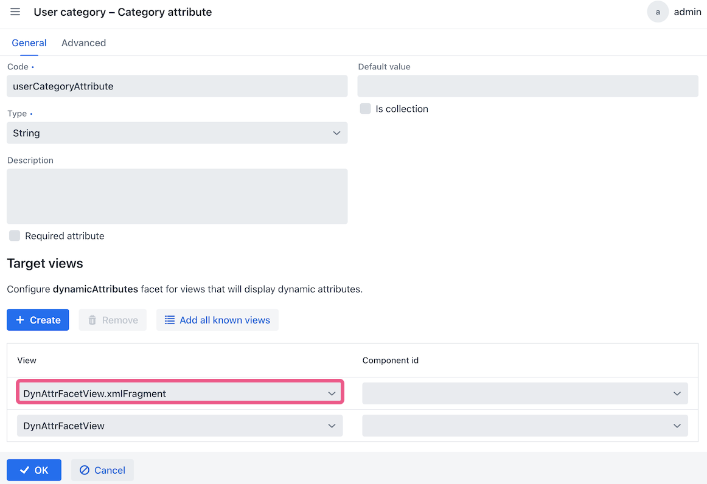Click the Code input field

[177, 86]
